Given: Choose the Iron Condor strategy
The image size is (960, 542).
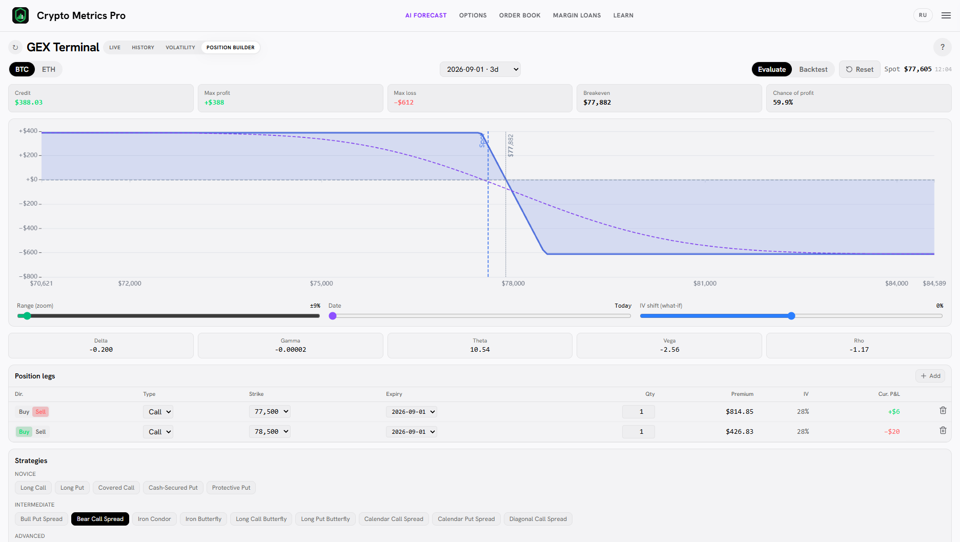Looking at the screenshot, I should [154, 519].
